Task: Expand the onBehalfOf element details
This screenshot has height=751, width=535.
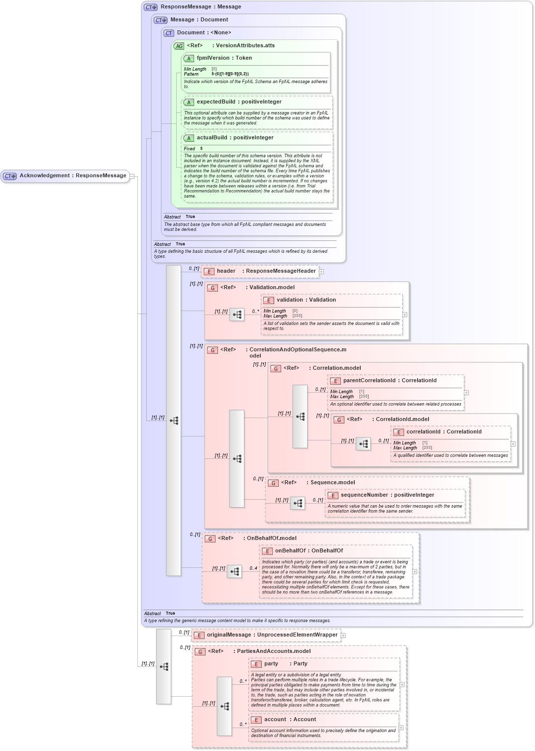Action: [x=414, y=572]
